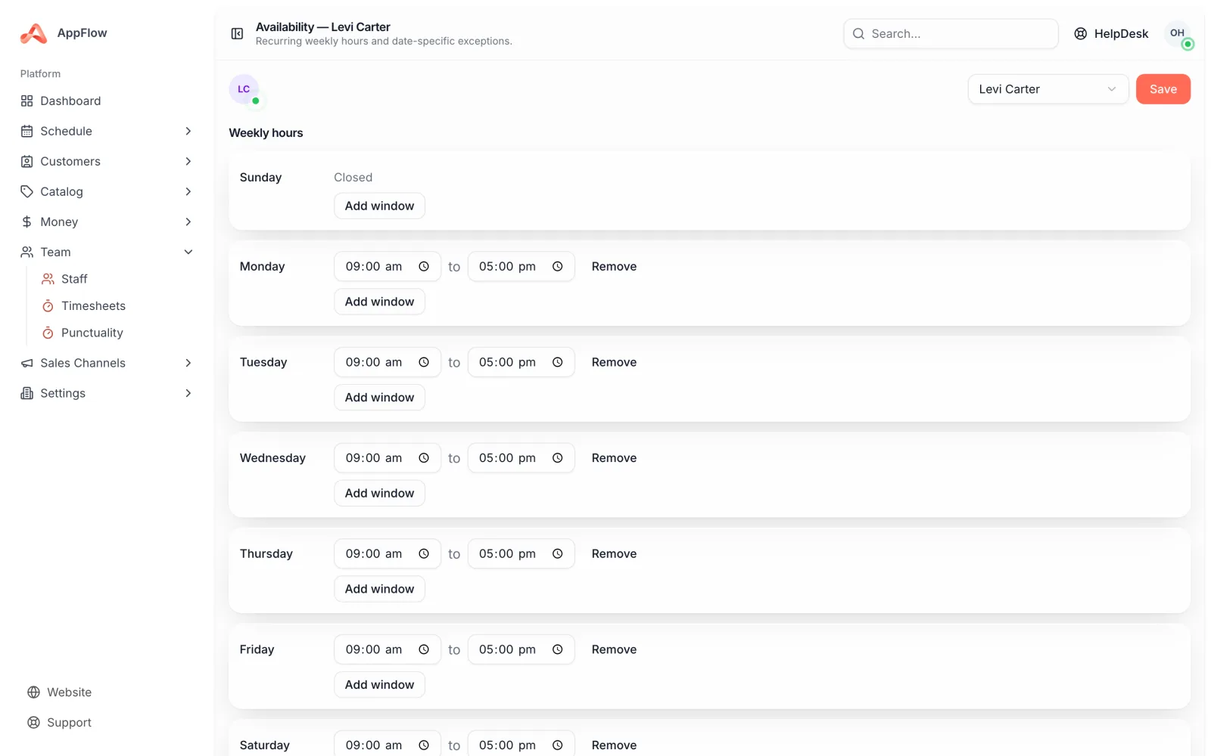
Task: Open Monday start time clock picker
Action: [x=424, y=266]
